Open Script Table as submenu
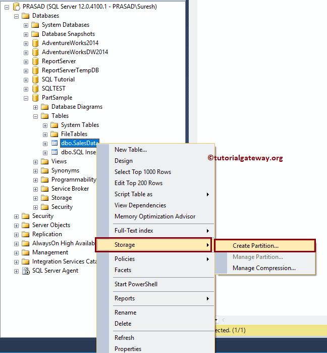 156,194
